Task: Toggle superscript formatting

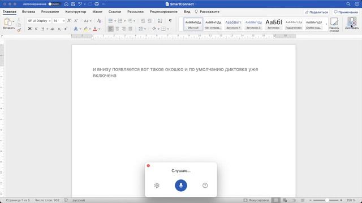Action: (x=66, y=29)
